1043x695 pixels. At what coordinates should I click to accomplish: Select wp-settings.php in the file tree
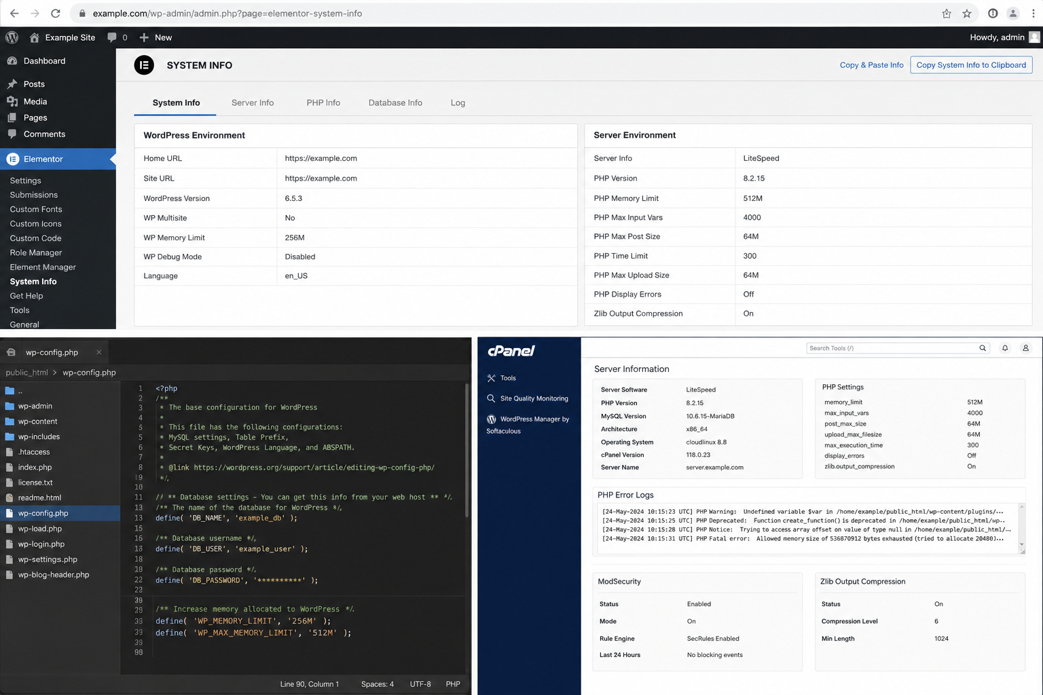pos(48,559)
